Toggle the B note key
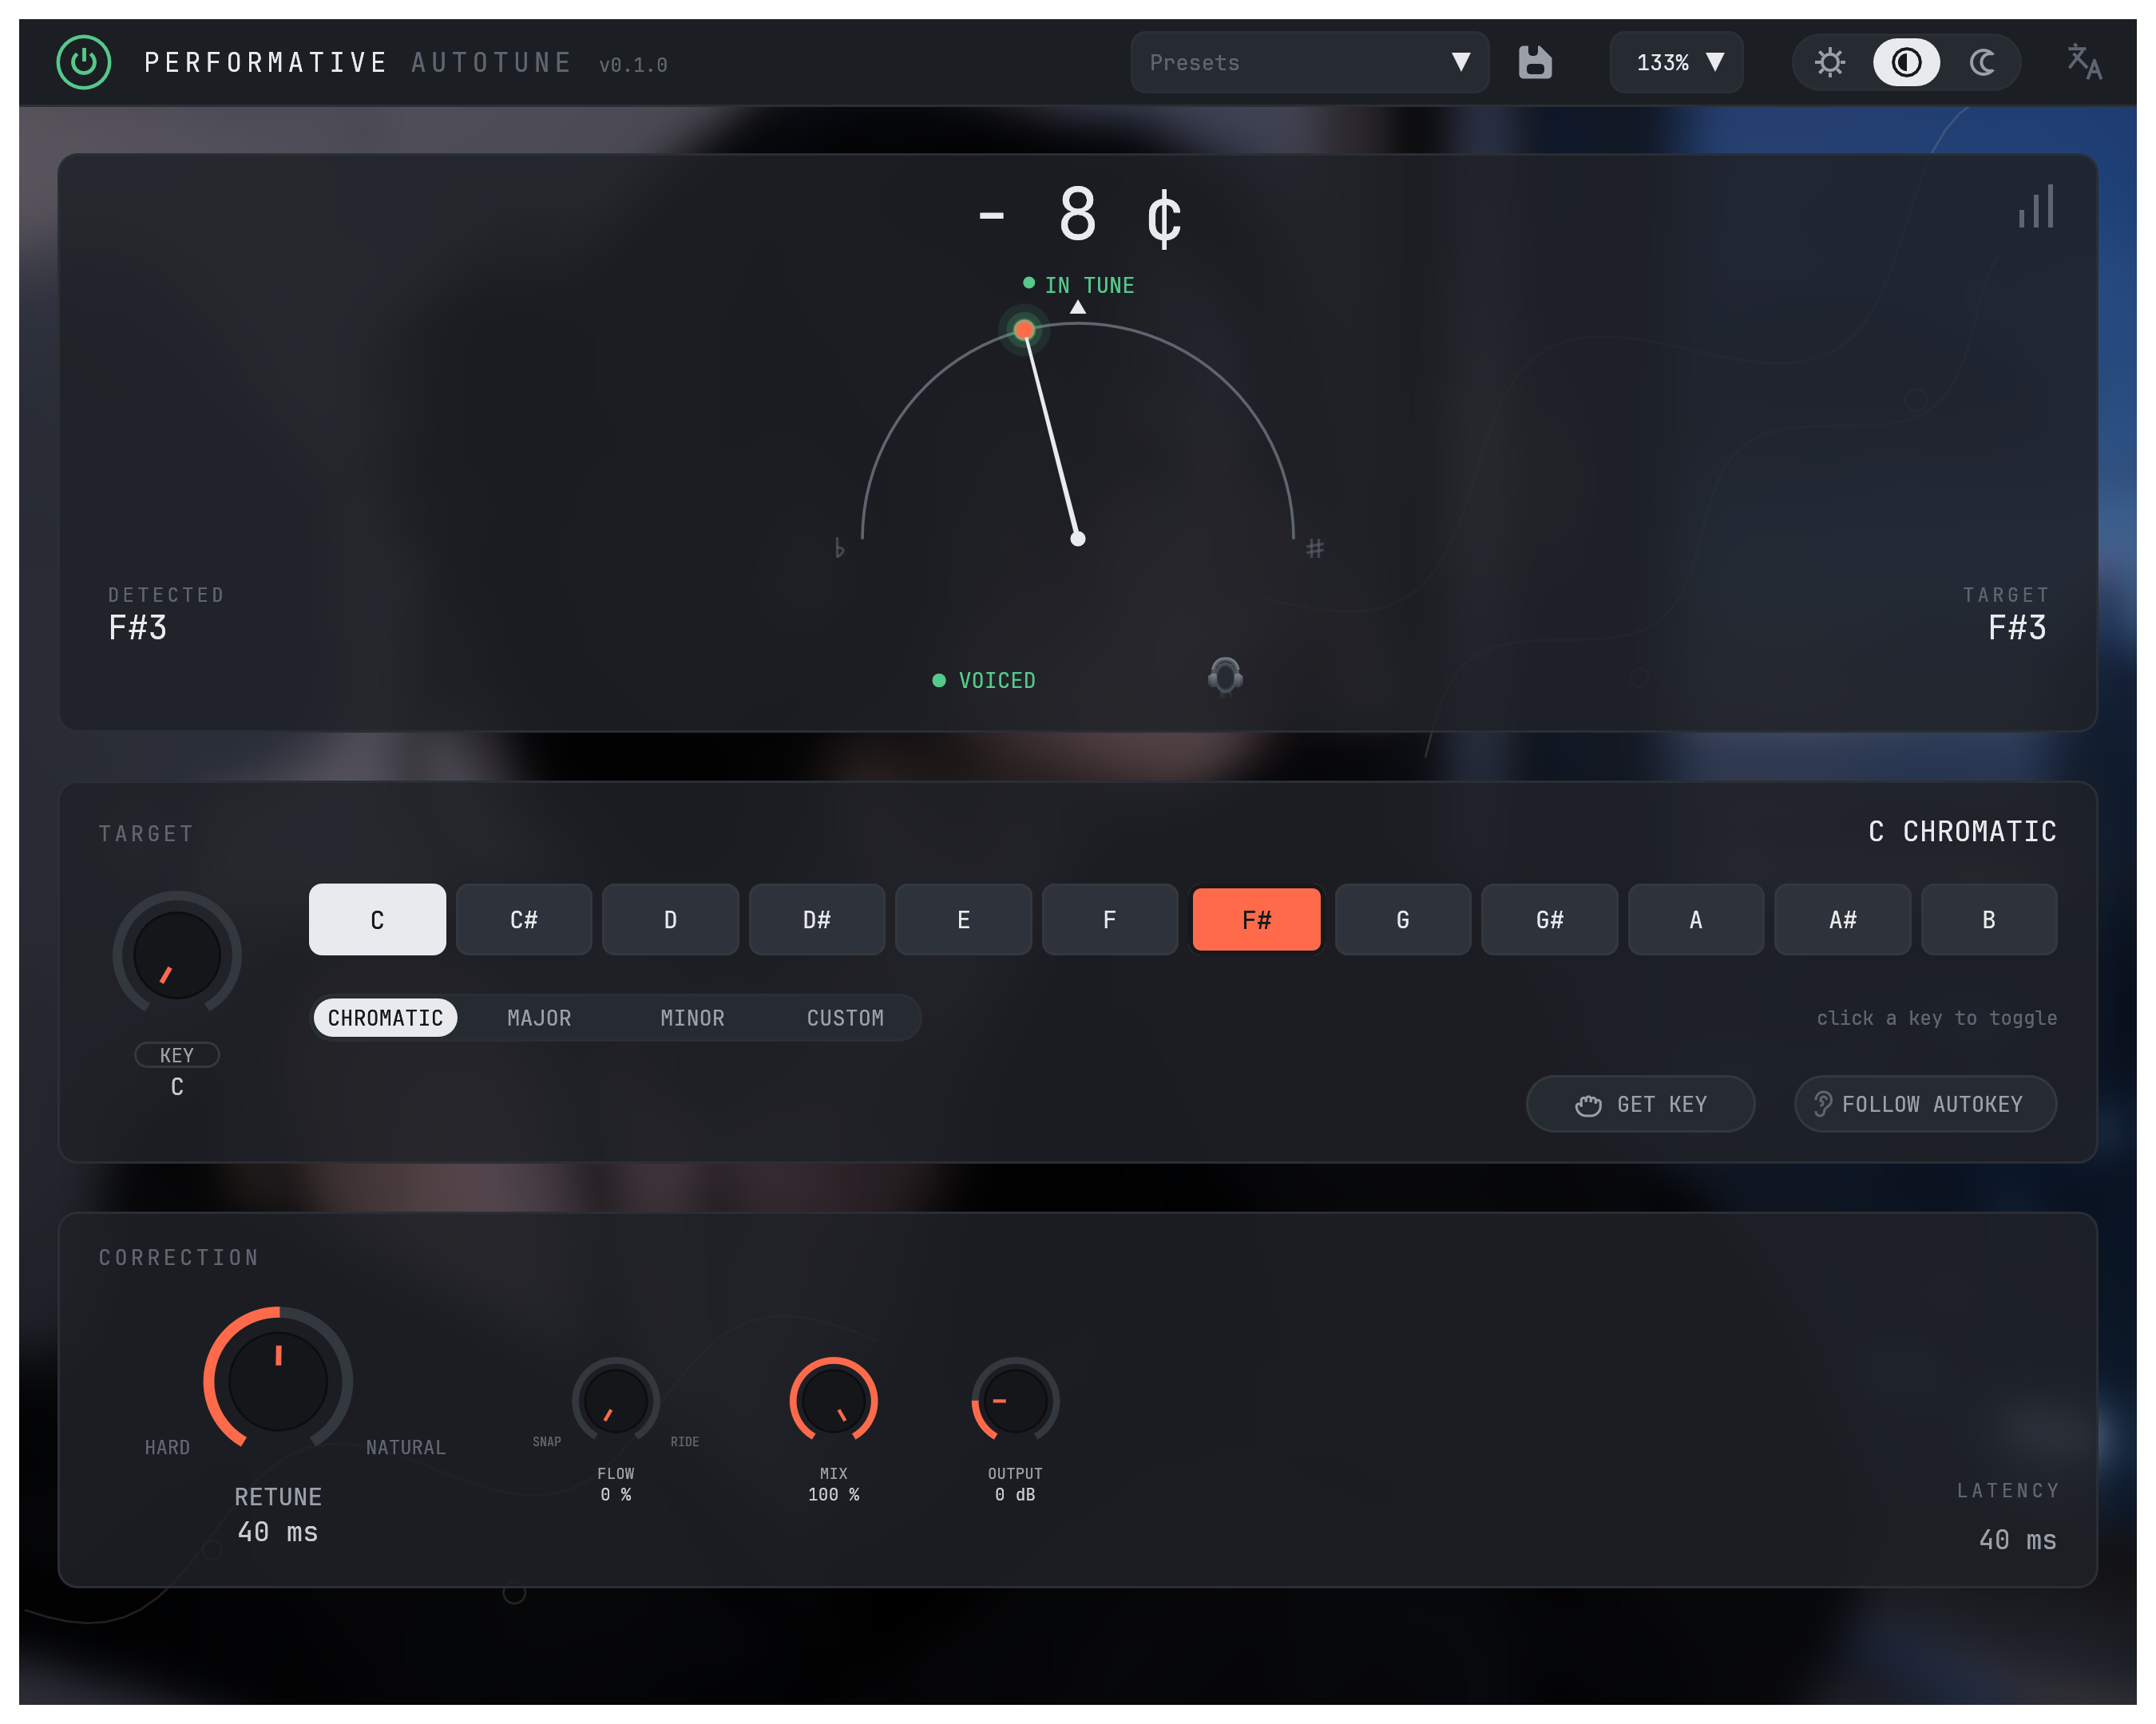The width and height of the screenshot is (2156, 1724). point(1989,919)
